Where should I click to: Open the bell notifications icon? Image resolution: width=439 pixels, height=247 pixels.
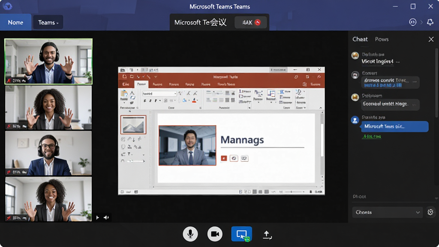point(430,22)
